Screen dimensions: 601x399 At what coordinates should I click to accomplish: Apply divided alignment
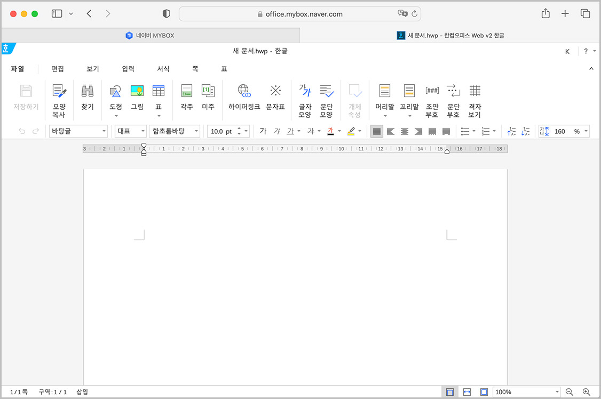click(x=446, y=131)
